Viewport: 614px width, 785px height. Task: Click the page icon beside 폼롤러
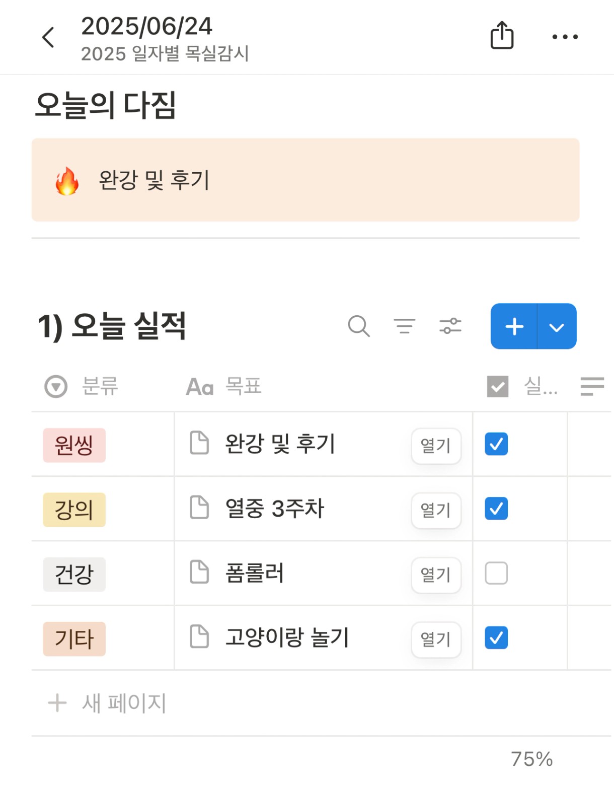199,573
